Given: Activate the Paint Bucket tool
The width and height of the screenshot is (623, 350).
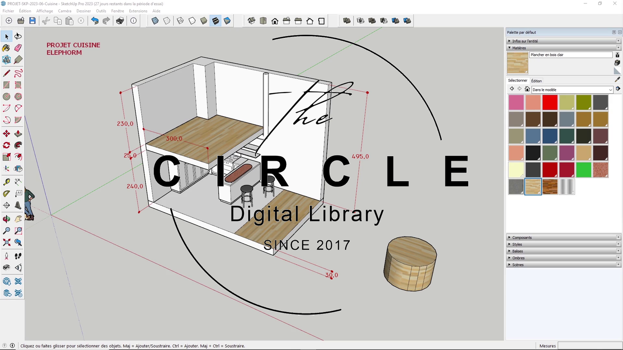Looking at the screenshot, I should point(6,48).
